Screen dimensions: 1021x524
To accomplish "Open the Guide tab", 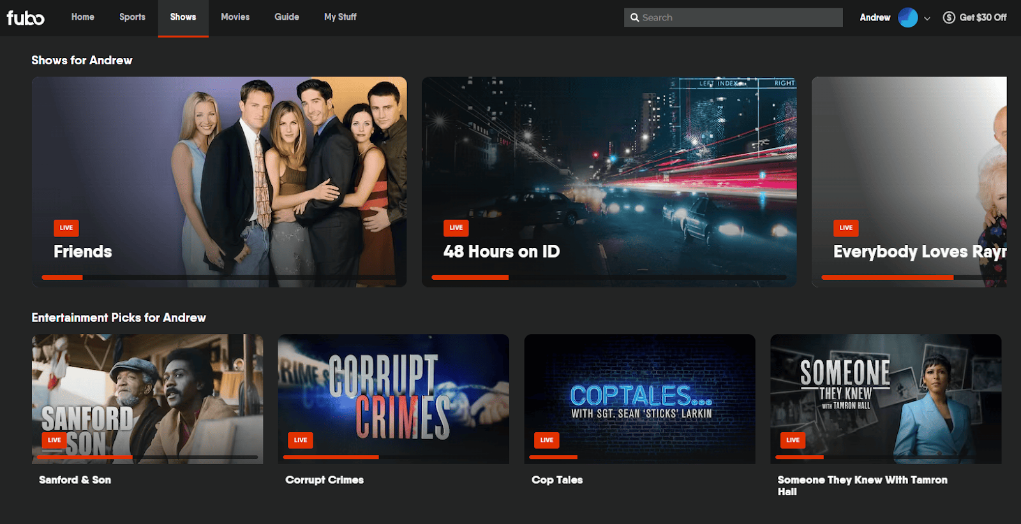I will (287, 17).
